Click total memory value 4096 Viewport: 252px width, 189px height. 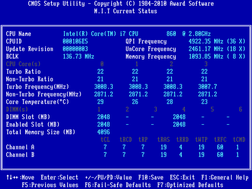(x=104, y=132)
